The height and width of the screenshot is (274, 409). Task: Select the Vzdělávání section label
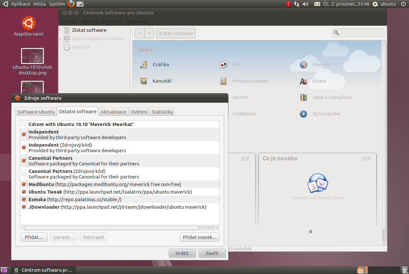click(x=244, y=114)
